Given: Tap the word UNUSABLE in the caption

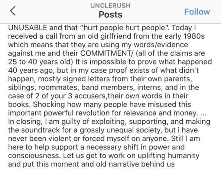Looking at the screenshot, I should point(27,27).
